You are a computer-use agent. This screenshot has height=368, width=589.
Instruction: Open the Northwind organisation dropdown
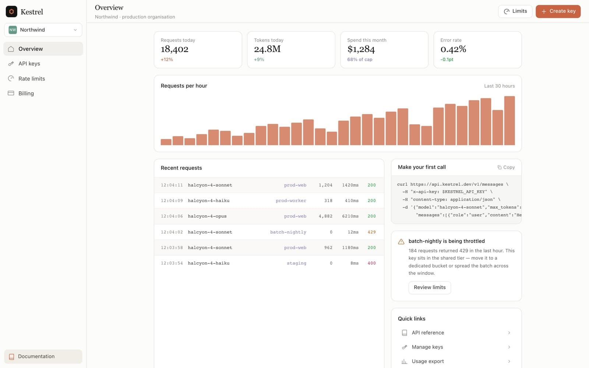[43, 30]
